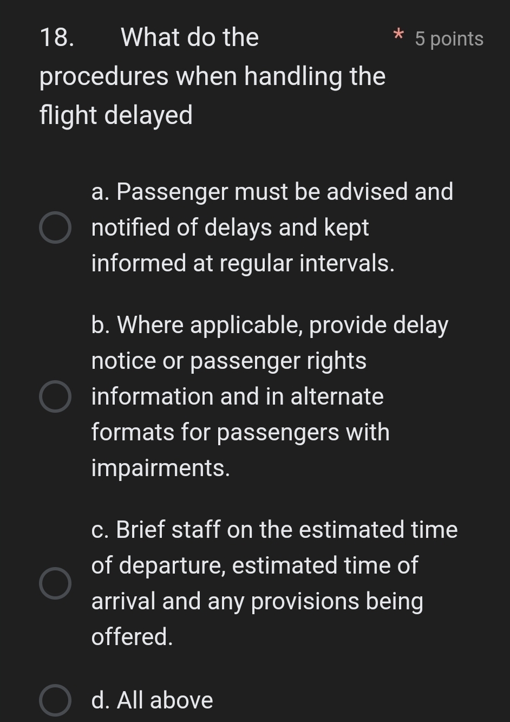This screenshot has height=722, width=510.
Task: Click the "notice or passenger rights" line
Action: [229, 361]
